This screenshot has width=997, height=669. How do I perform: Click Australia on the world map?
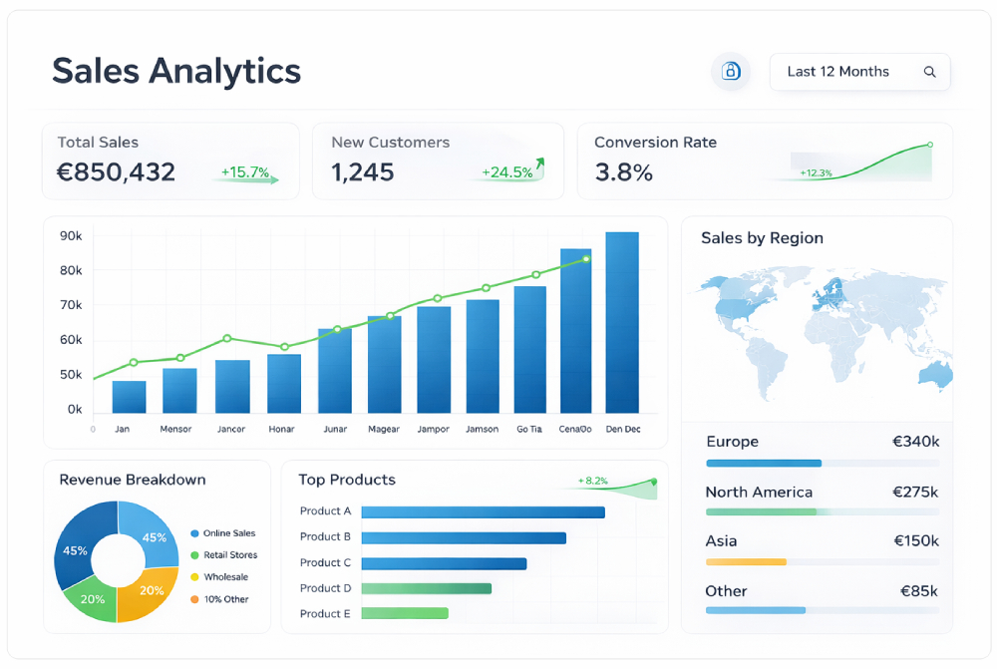click(935, 373)
